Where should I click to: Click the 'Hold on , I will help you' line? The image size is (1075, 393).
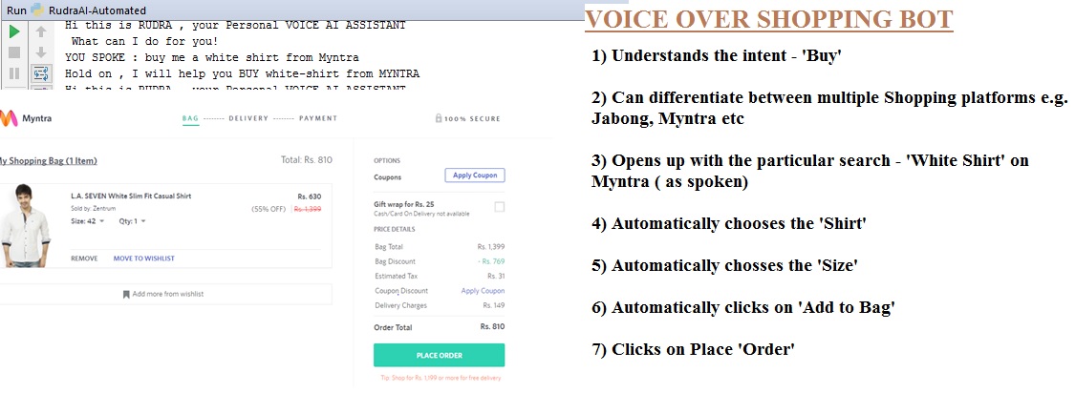[x=242, y=73]
